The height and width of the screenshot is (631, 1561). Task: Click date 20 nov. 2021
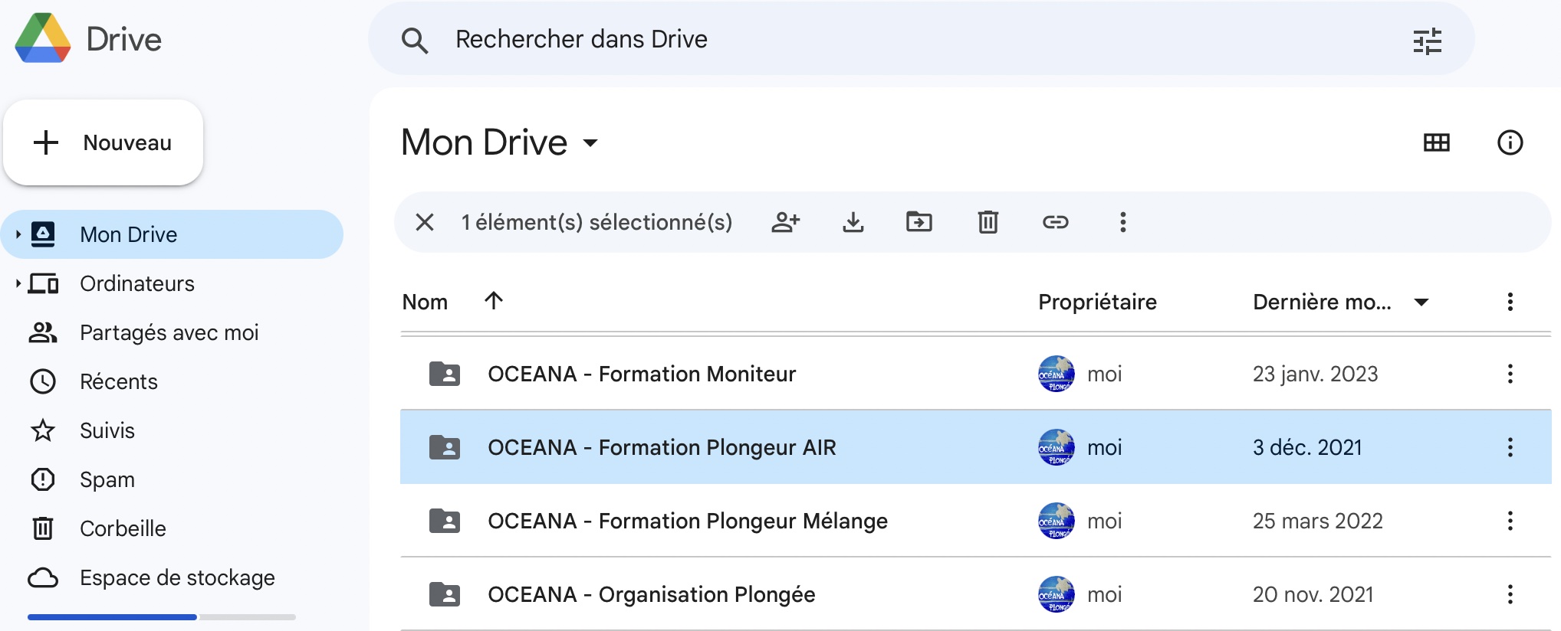pyautogui.click(x=1313, y=594)
